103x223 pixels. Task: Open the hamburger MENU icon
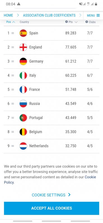click(x=98, y=15)
